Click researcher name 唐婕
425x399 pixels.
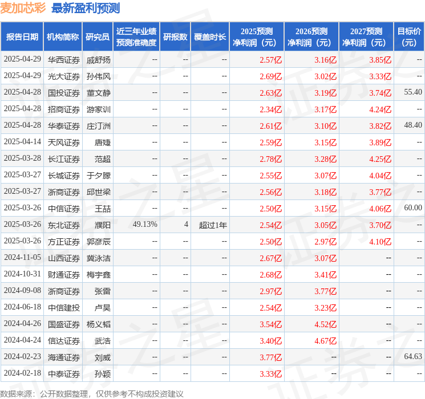tap(103, 142)
